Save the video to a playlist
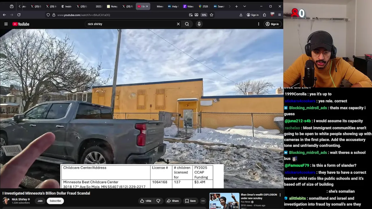The width and height of the screenshot is (372, 209). (190, 201)
